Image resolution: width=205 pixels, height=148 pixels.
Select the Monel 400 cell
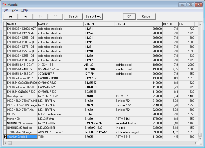pos(22,119)
